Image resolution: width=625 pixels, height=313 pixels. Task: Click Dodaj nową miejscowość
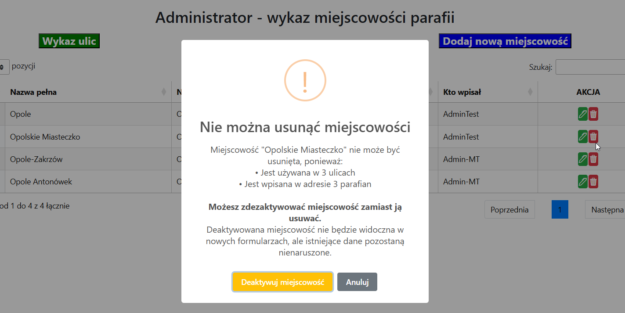(505, 41)
